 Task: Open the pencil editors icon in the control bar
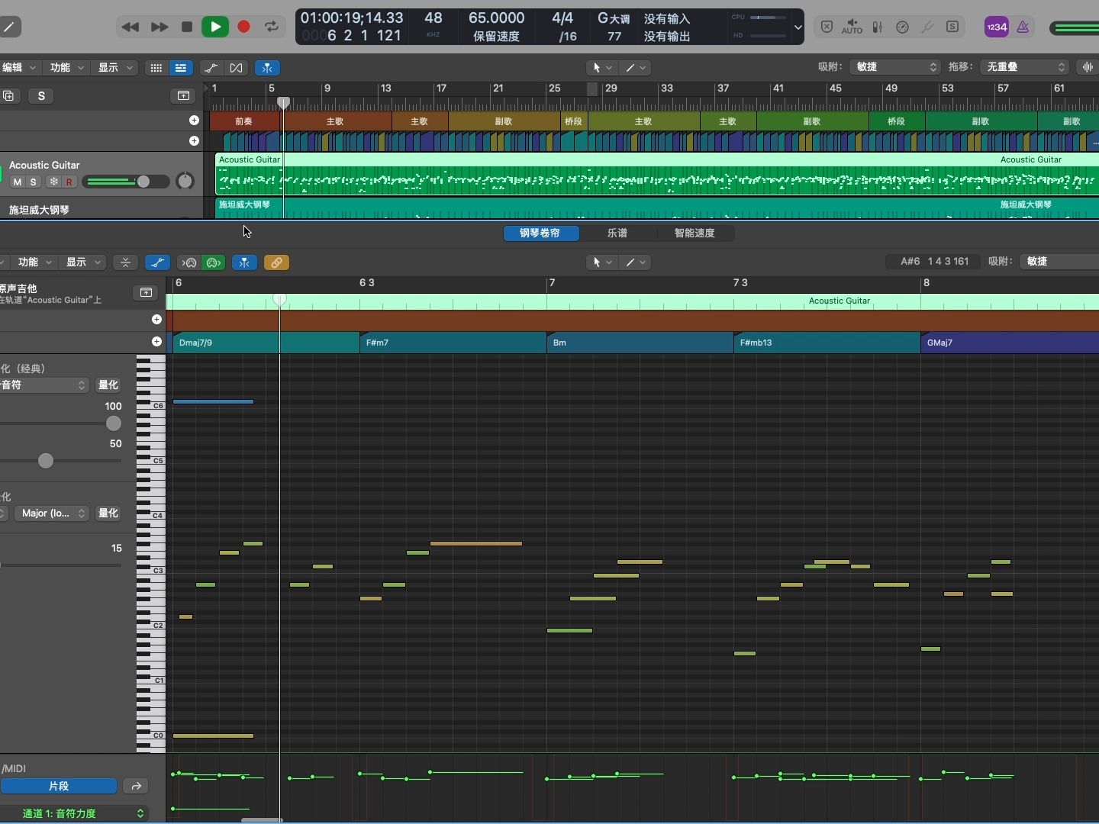click(x=9, y=27)
